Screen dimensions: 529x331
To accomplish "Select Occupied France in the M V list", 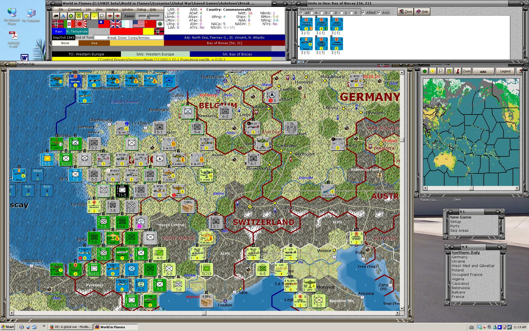I will (x=467, y=274).
